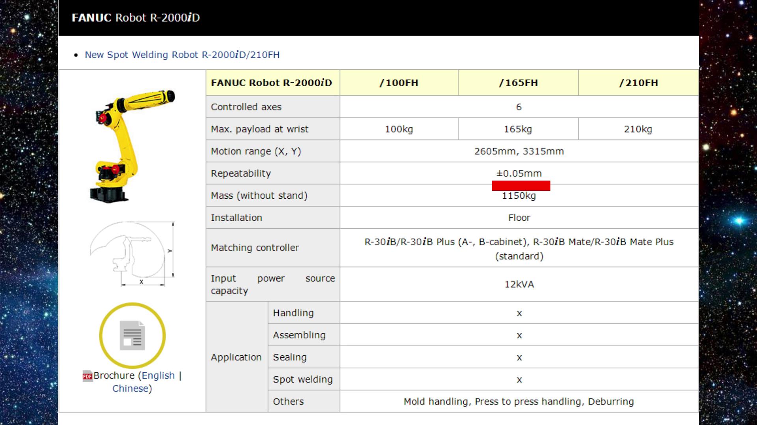Click the FANUC Robot R-2000iD table header

(x=271, y=83)
